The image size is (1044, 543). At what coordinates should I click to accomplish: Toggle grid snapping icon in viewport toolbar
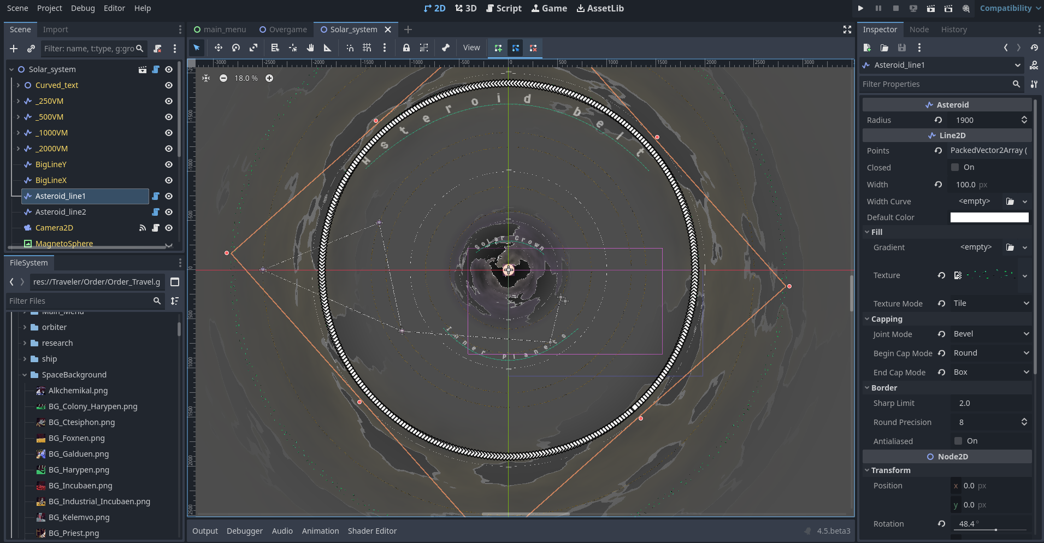point(367,48)
